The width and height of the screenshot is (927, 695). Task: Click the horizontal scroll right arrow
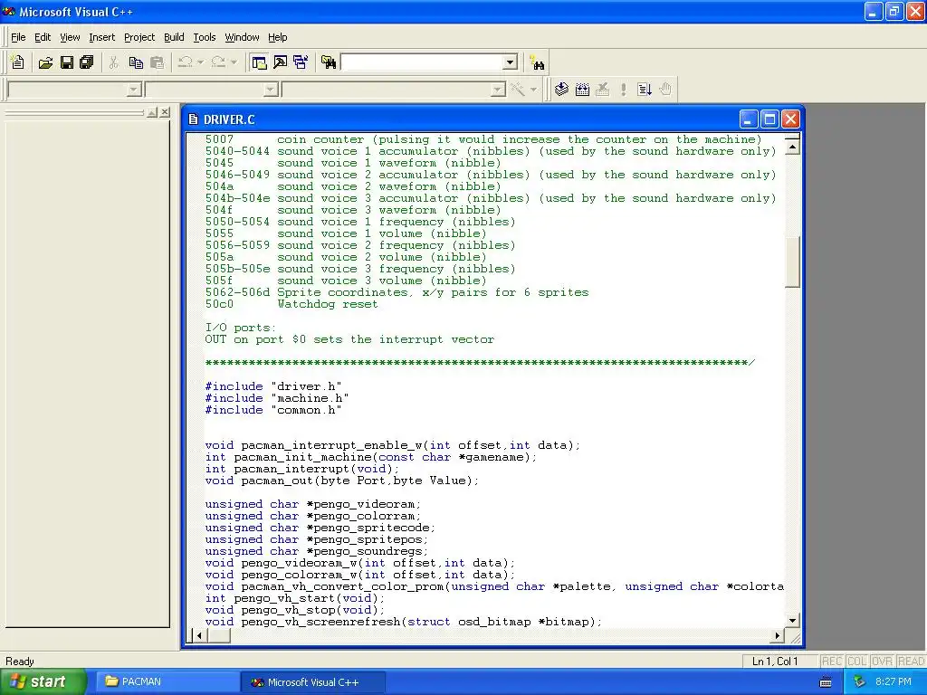[778, 635]
